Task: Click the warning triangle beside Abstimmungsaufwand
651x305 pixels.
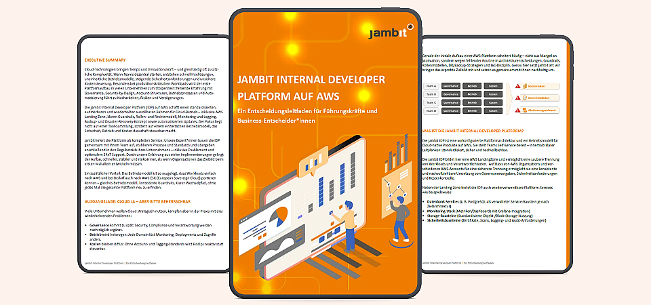Action: [517, 110]
